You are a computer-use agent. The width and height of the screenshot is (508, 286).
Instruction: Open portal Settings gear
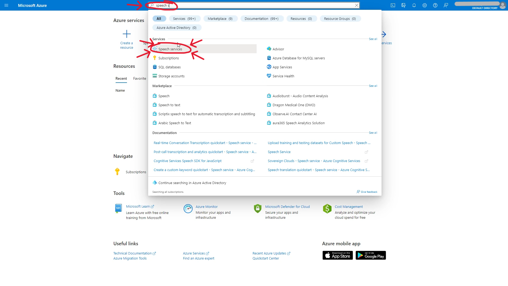pyautogui.click(x=425, y=5)
